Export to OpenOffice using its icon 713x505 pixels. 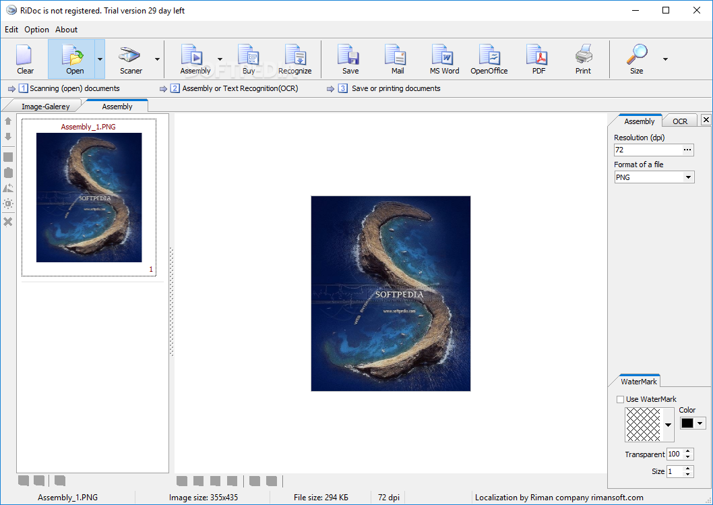(x=489, y=59)
